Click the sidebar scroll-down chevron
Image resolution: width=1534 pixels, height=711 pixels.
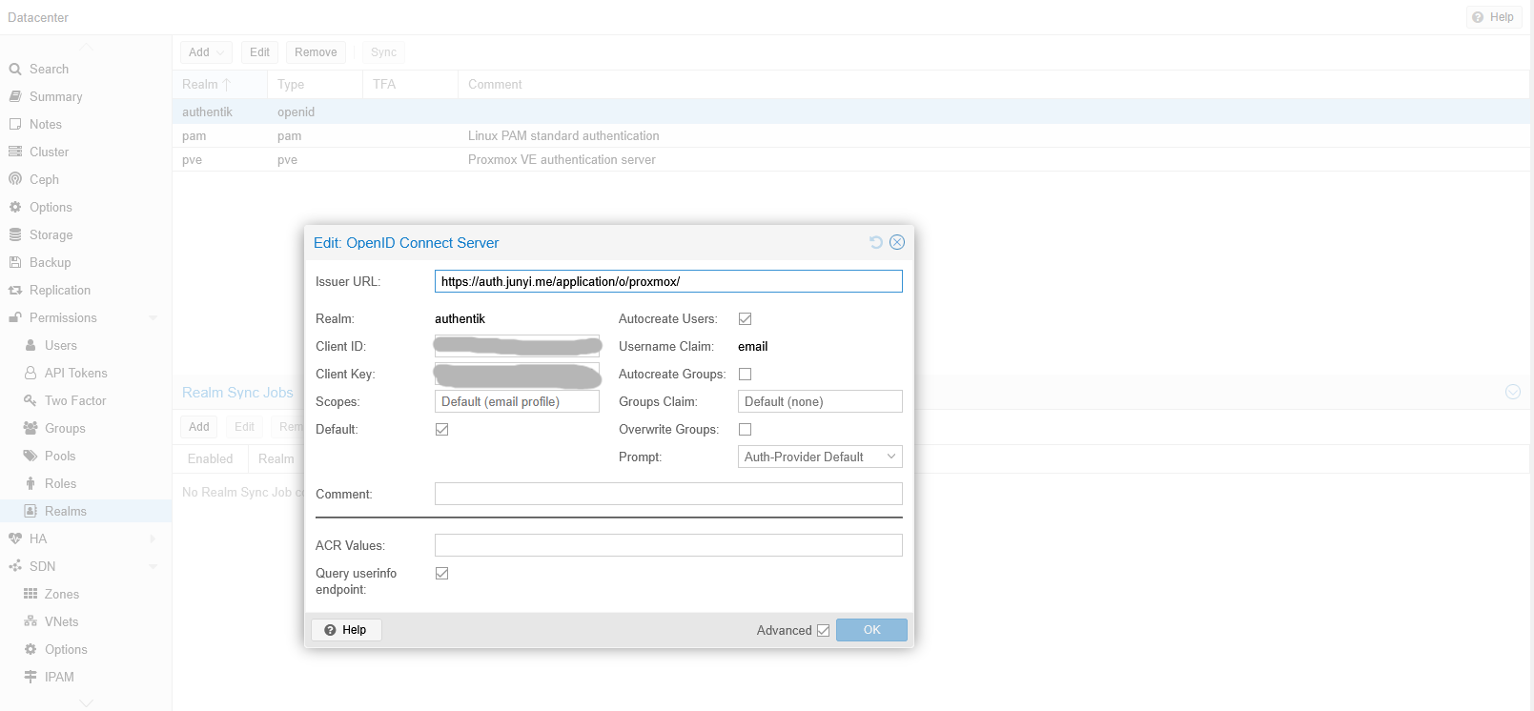coord(86,703)
